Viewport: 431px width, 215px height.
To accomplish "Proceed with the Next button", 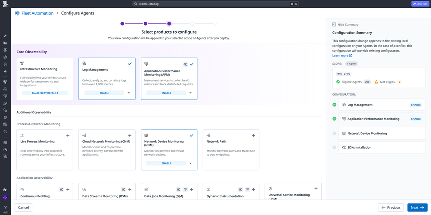I will [x=417, y=207].
